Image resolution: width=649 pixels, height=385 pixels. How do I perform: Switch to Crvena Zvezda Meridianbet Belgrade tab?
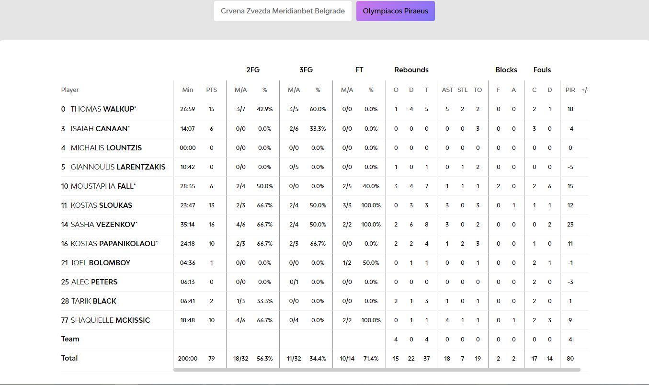(283, 11)
